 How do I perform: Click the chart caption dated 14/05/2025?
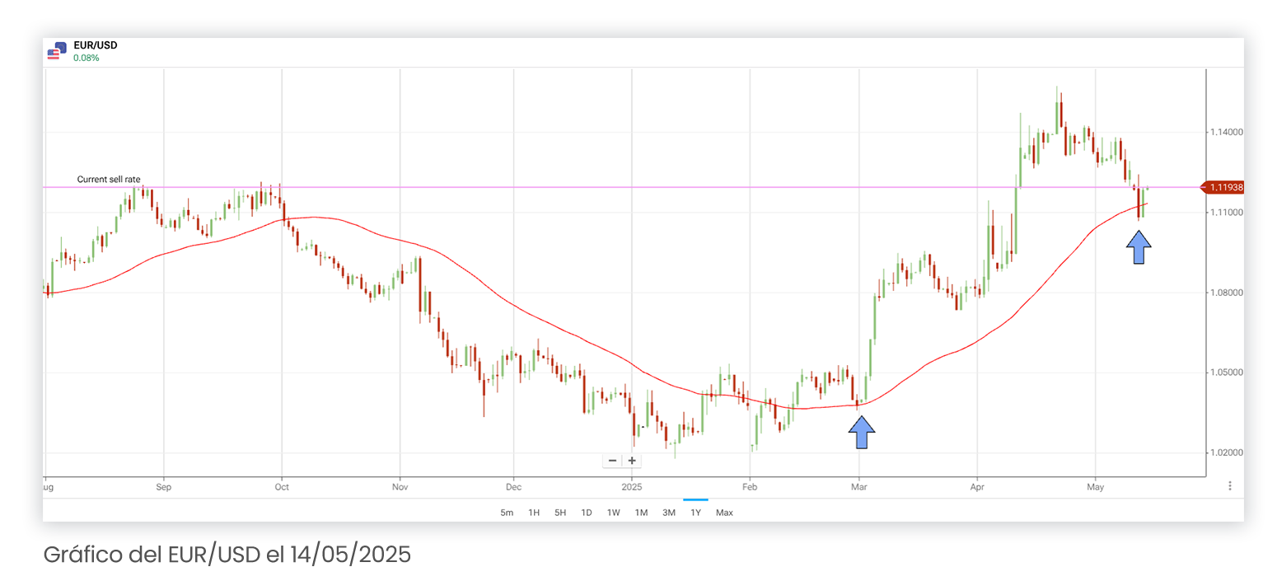(227, 555)
